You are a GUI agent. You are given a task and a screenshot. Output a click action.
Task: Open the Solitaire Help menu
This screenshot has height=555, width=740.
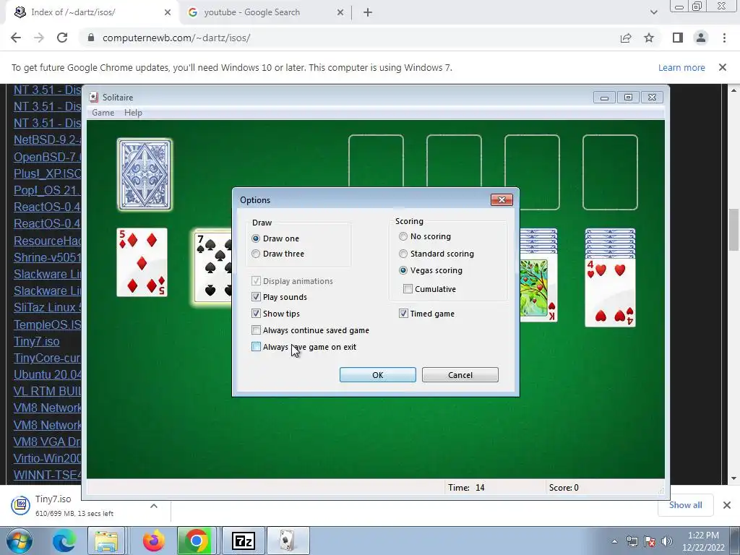click(x=133, y=112)
